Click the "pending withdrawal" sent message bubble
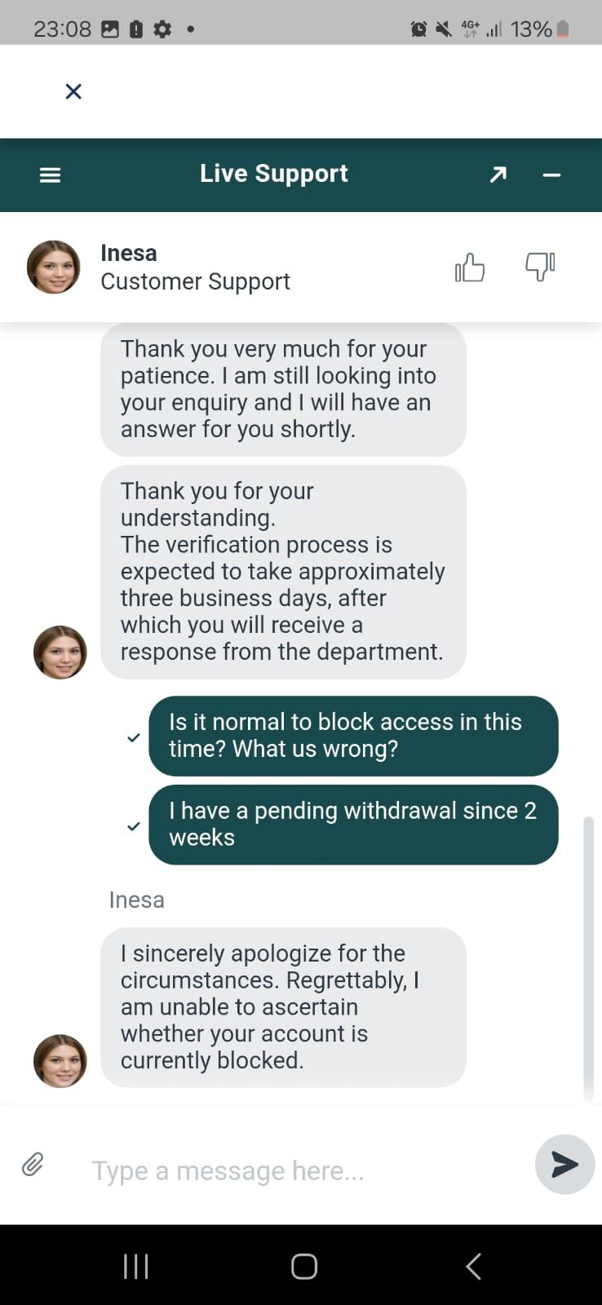The width and height of the screenshot is (602, 1305). [x=353, y=824]
